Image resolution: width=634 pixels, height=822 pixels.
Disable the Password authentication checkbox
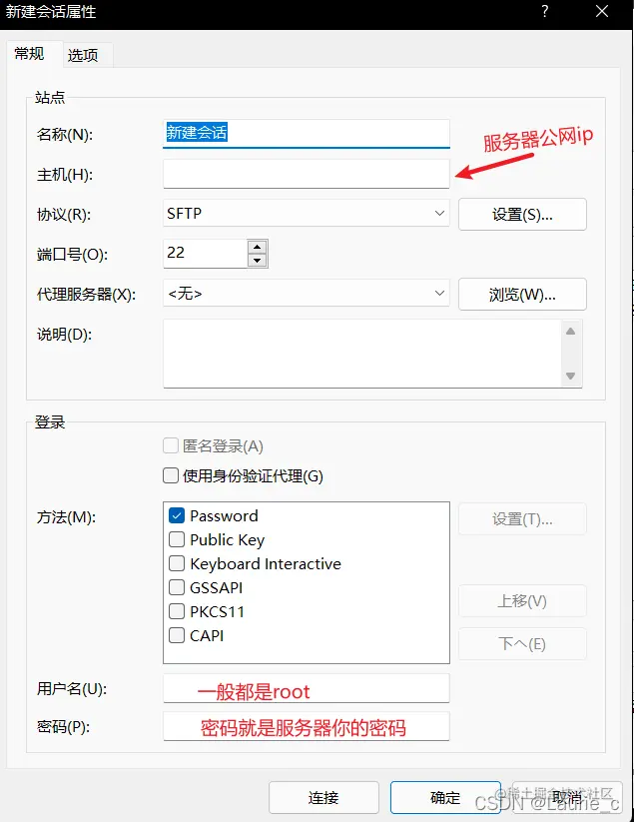[175, 515]
